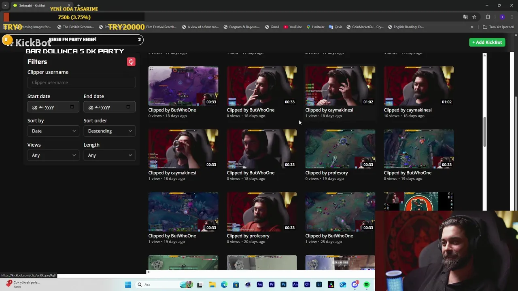Click the End date field

(x=110, y=107)
